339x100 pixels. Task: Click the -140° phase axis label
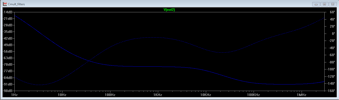coord(331,83)
